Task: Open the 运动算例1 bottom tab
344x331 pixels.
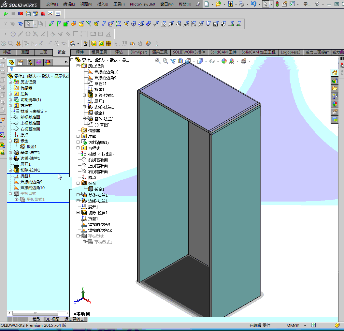Action: coord(74,319)
